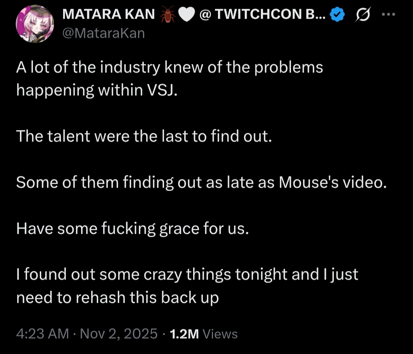This screenshot has height=354, width=413.
Task: Click the "grace for us." sentence
Action: point(132,229)
